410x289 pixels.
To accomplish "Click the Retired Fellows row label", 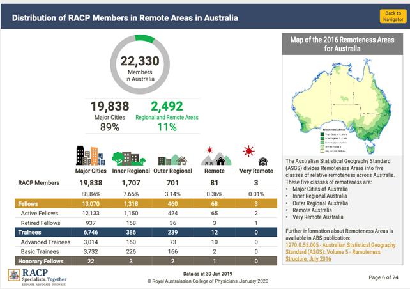I will coord(40,223).
